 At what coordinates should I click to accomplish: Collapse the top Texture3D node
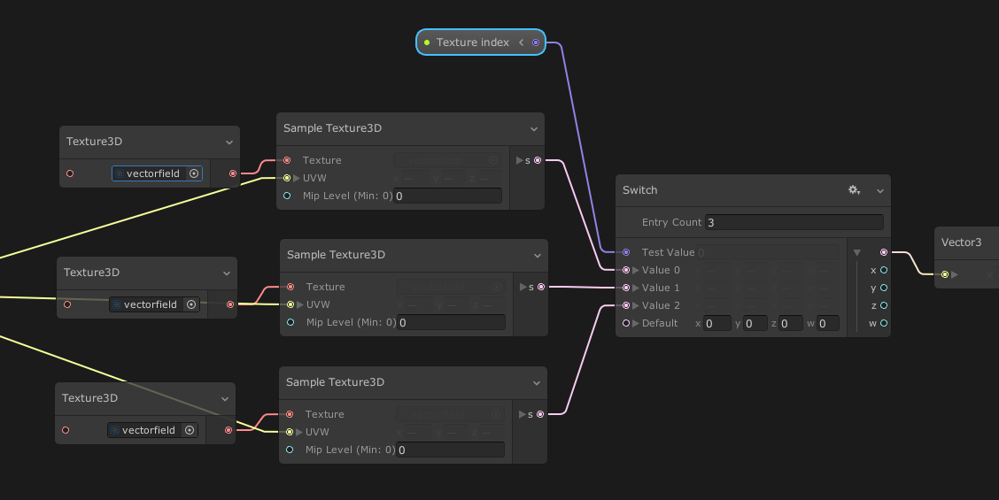click(x=229, y=142)
